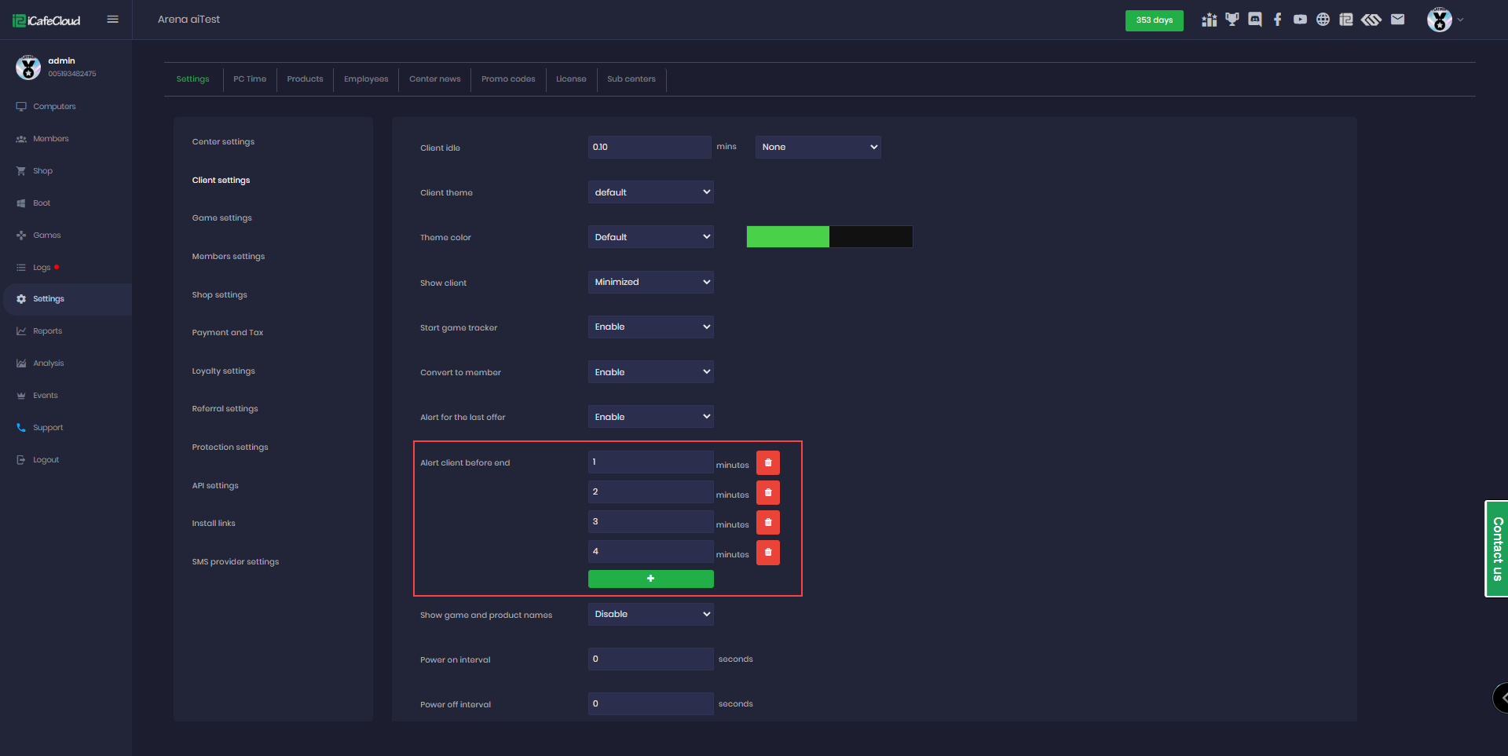This screenshot has height=756, width=1508.
Task: Open the Client theme dropdown
Action: [x=650, y=192]
